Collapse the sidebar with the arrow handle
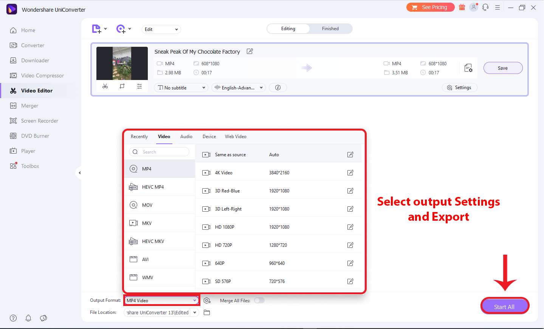Viewport: 544px width, 329px height. (x=79, y=173)
